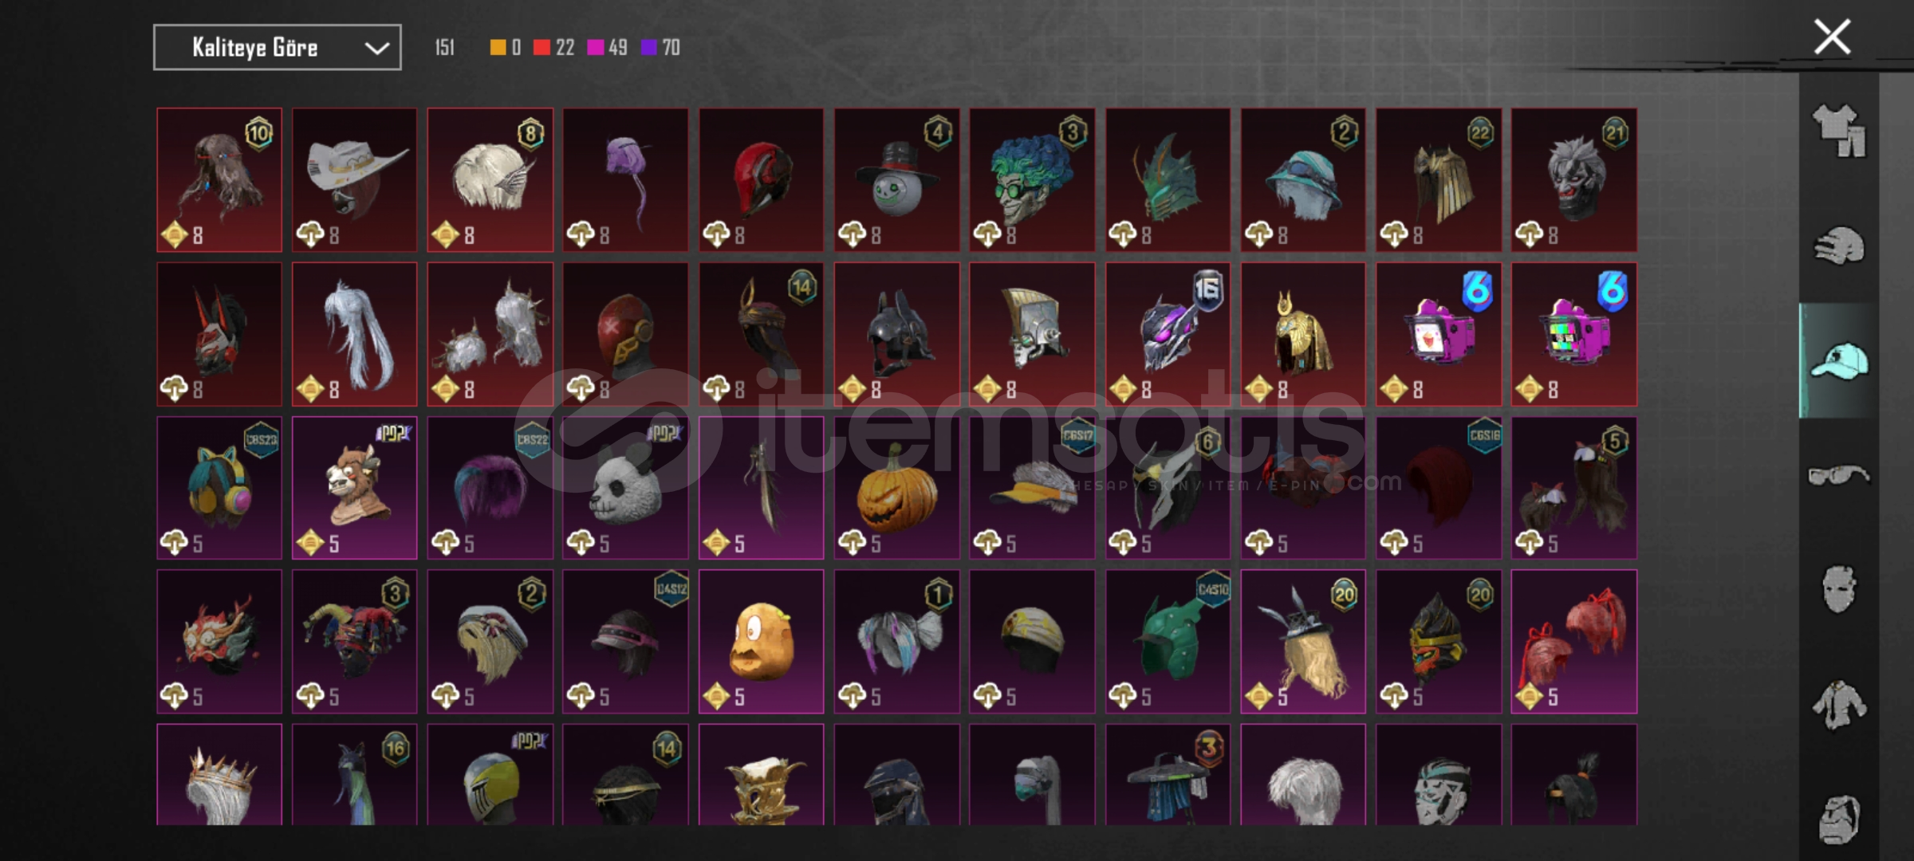The image size is (1914, 861).
Task: Expand the Kaliteye Göre sorting dropdown
Action: point(277,48)
